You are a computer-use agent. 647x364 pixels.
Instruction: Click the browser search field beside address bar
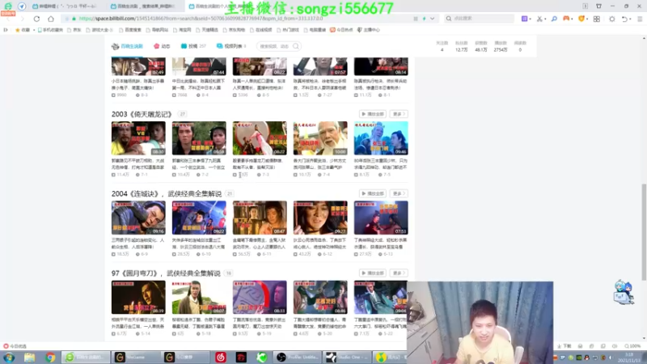(x=480, y=19)
